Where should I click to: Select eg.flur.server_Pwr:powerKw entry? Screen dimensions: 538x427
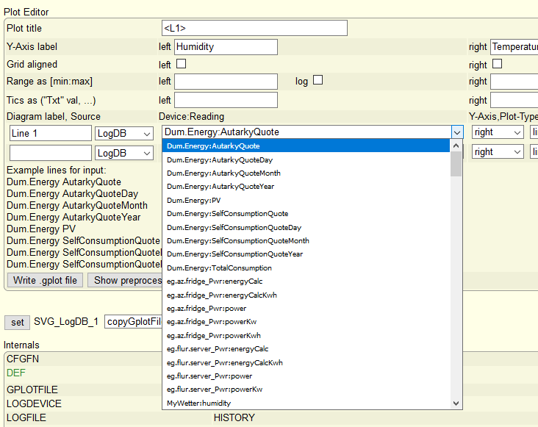pos(306,390)
